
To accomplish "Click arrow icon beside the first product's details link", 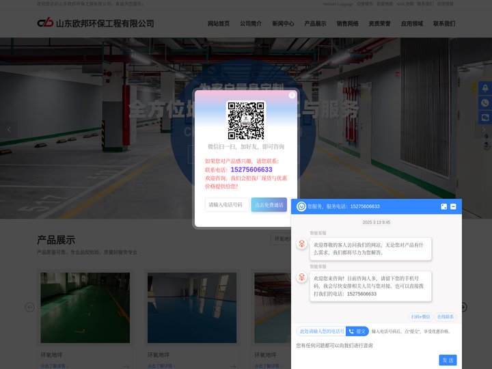I will (x=126, y=366).
